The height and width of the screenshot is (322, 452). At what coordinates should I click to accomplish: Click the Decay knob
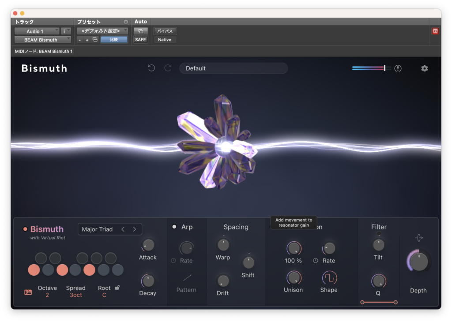[x=148, y=281]
